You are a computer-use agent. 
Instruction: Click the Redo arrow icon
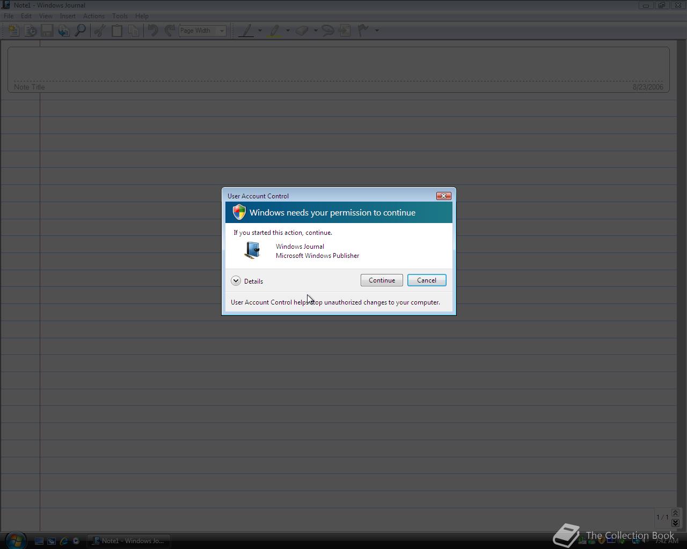170,31
